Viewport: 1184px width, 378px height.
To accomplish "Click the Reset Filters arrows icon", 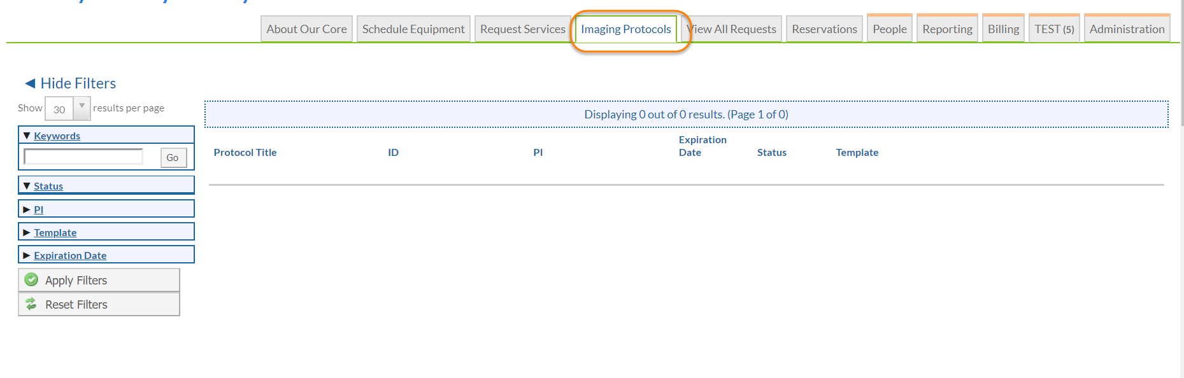I will tap(31, 304).
